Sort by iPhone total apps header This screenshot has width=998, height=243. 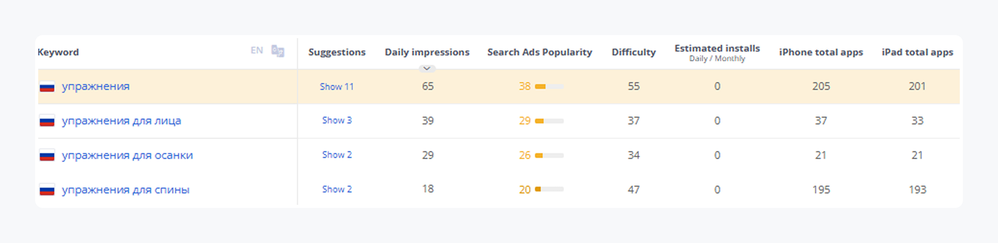click(x=821, y=52)
